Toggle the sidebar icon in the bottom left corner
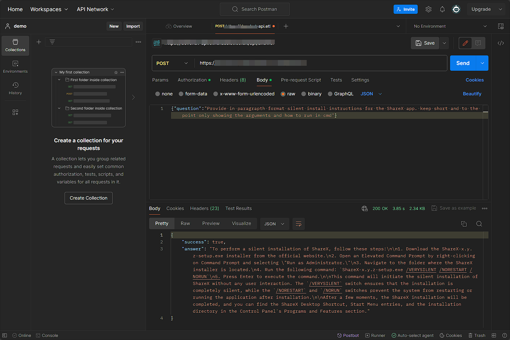 [5, 335]
